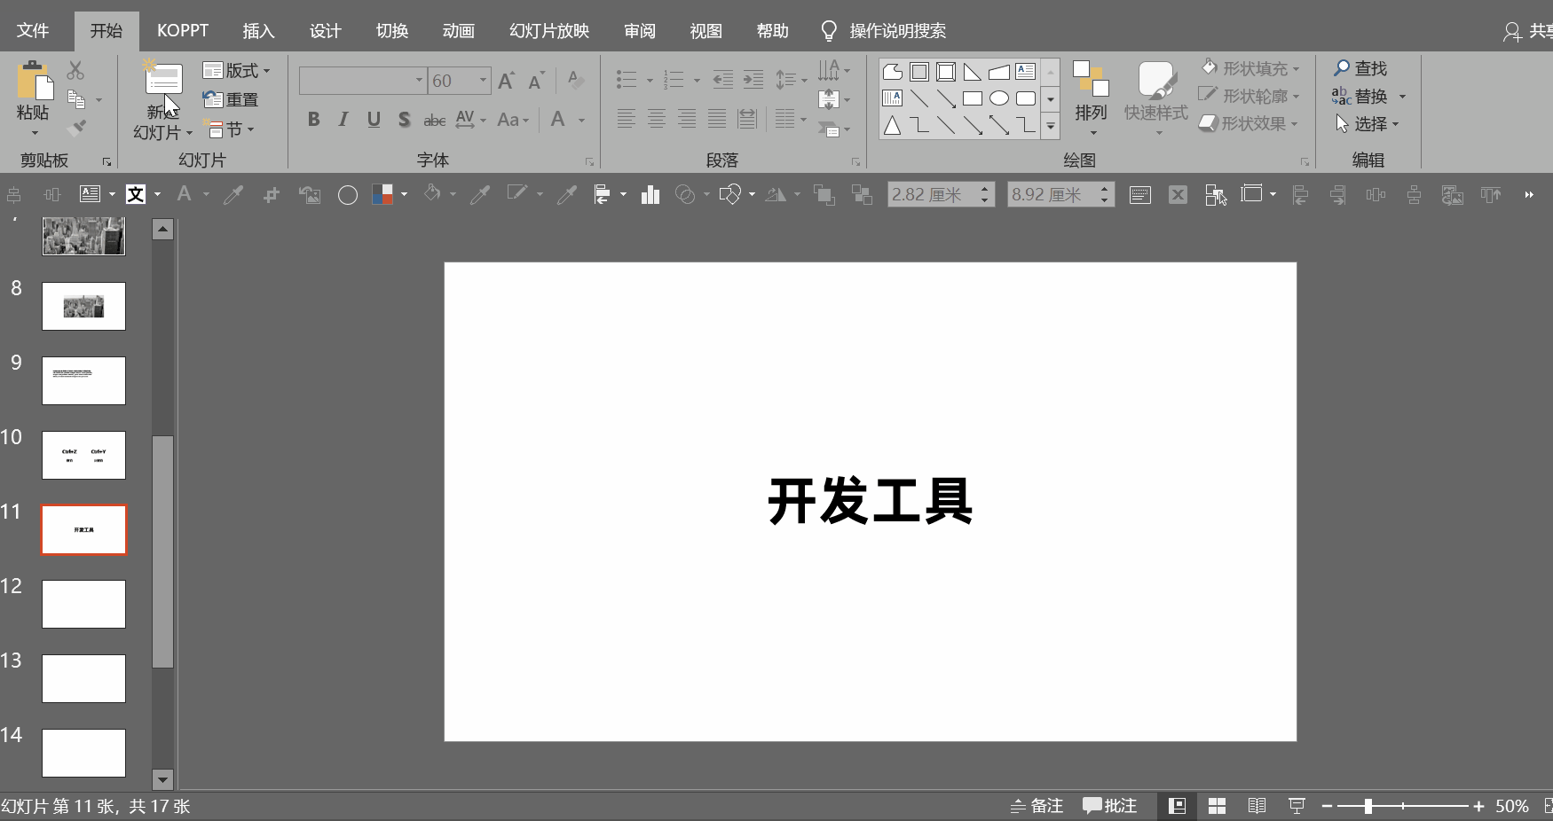
Task: Click the font color A swatch
Action: [x=558, y=120]
